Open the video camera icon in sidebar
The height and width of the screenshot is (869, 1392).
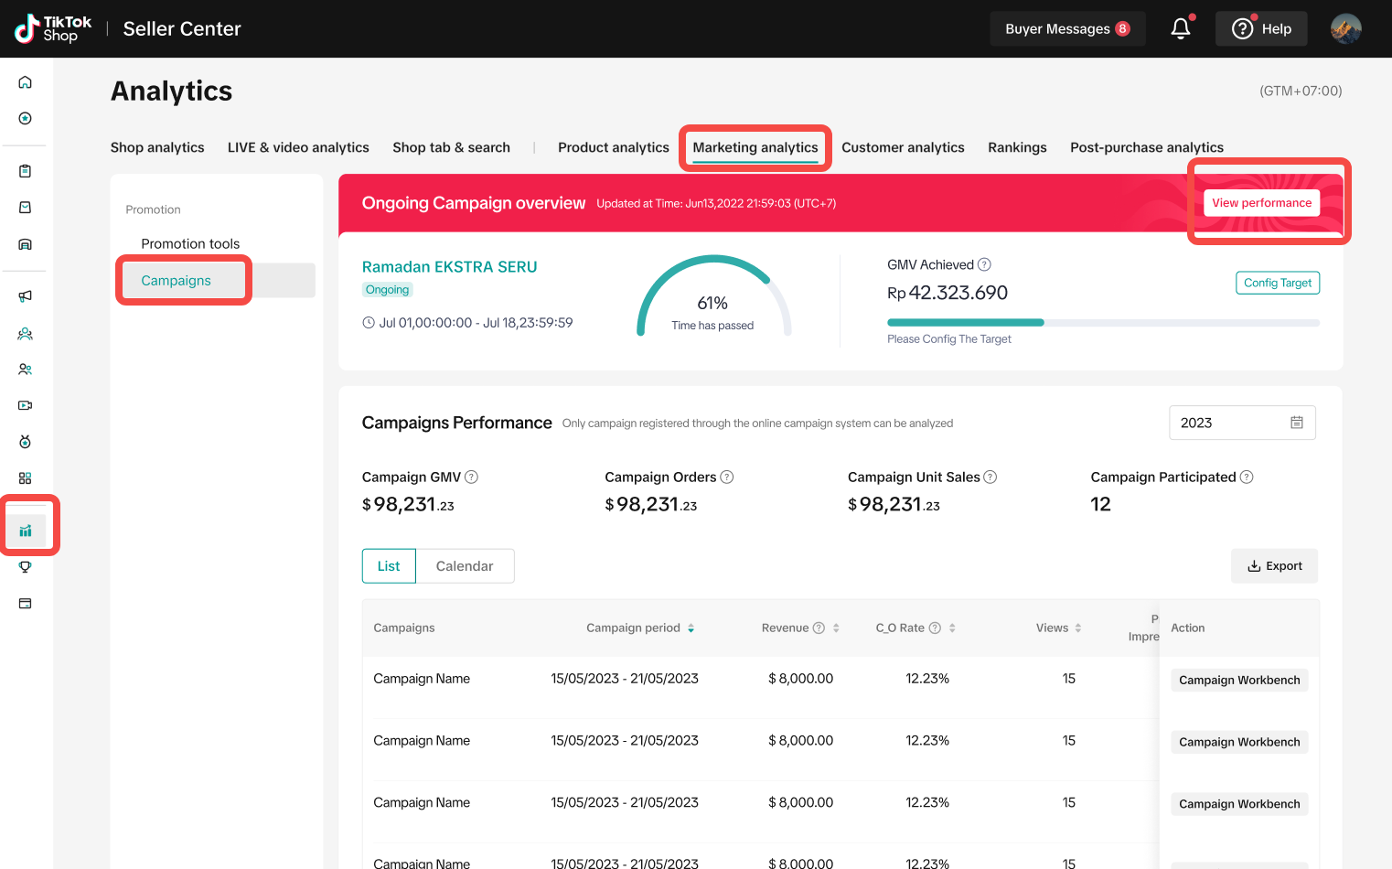pyautogui.click(x=26, y=405)
